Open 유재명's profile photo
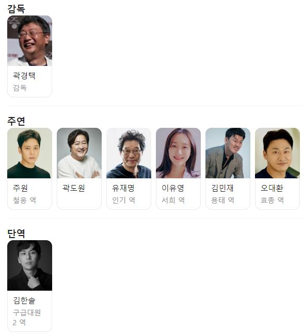Screen dimensions: 303x335 click(129, 153)
